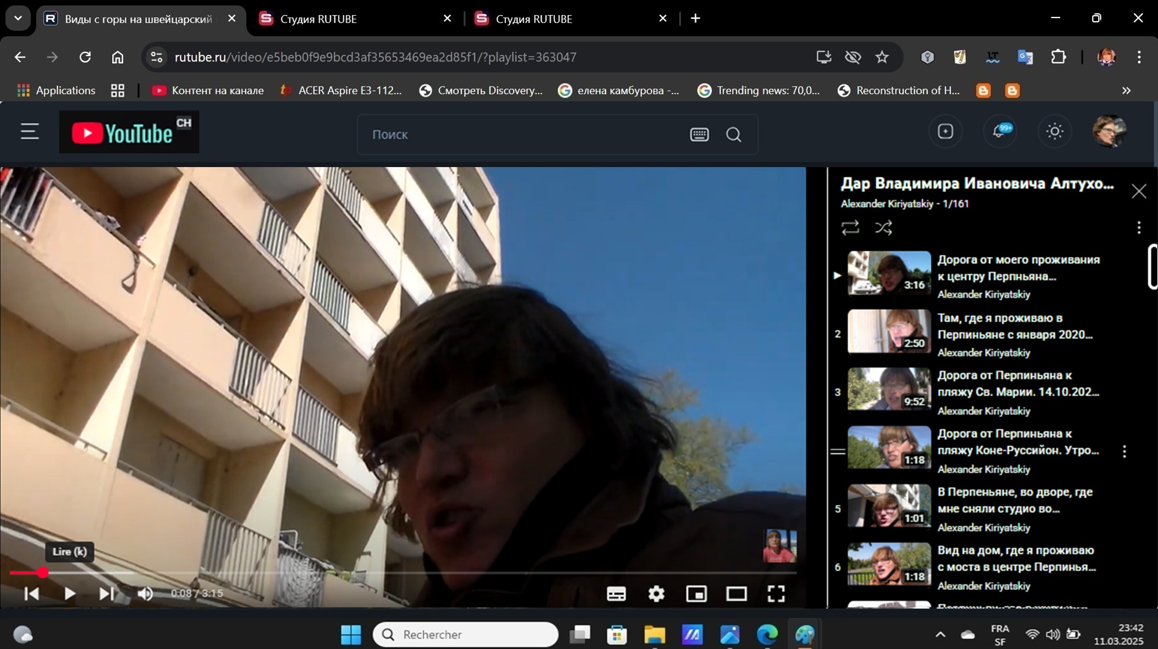Play the video
Viewport: 1158px width, 649px height.
[x=69, y=594]
